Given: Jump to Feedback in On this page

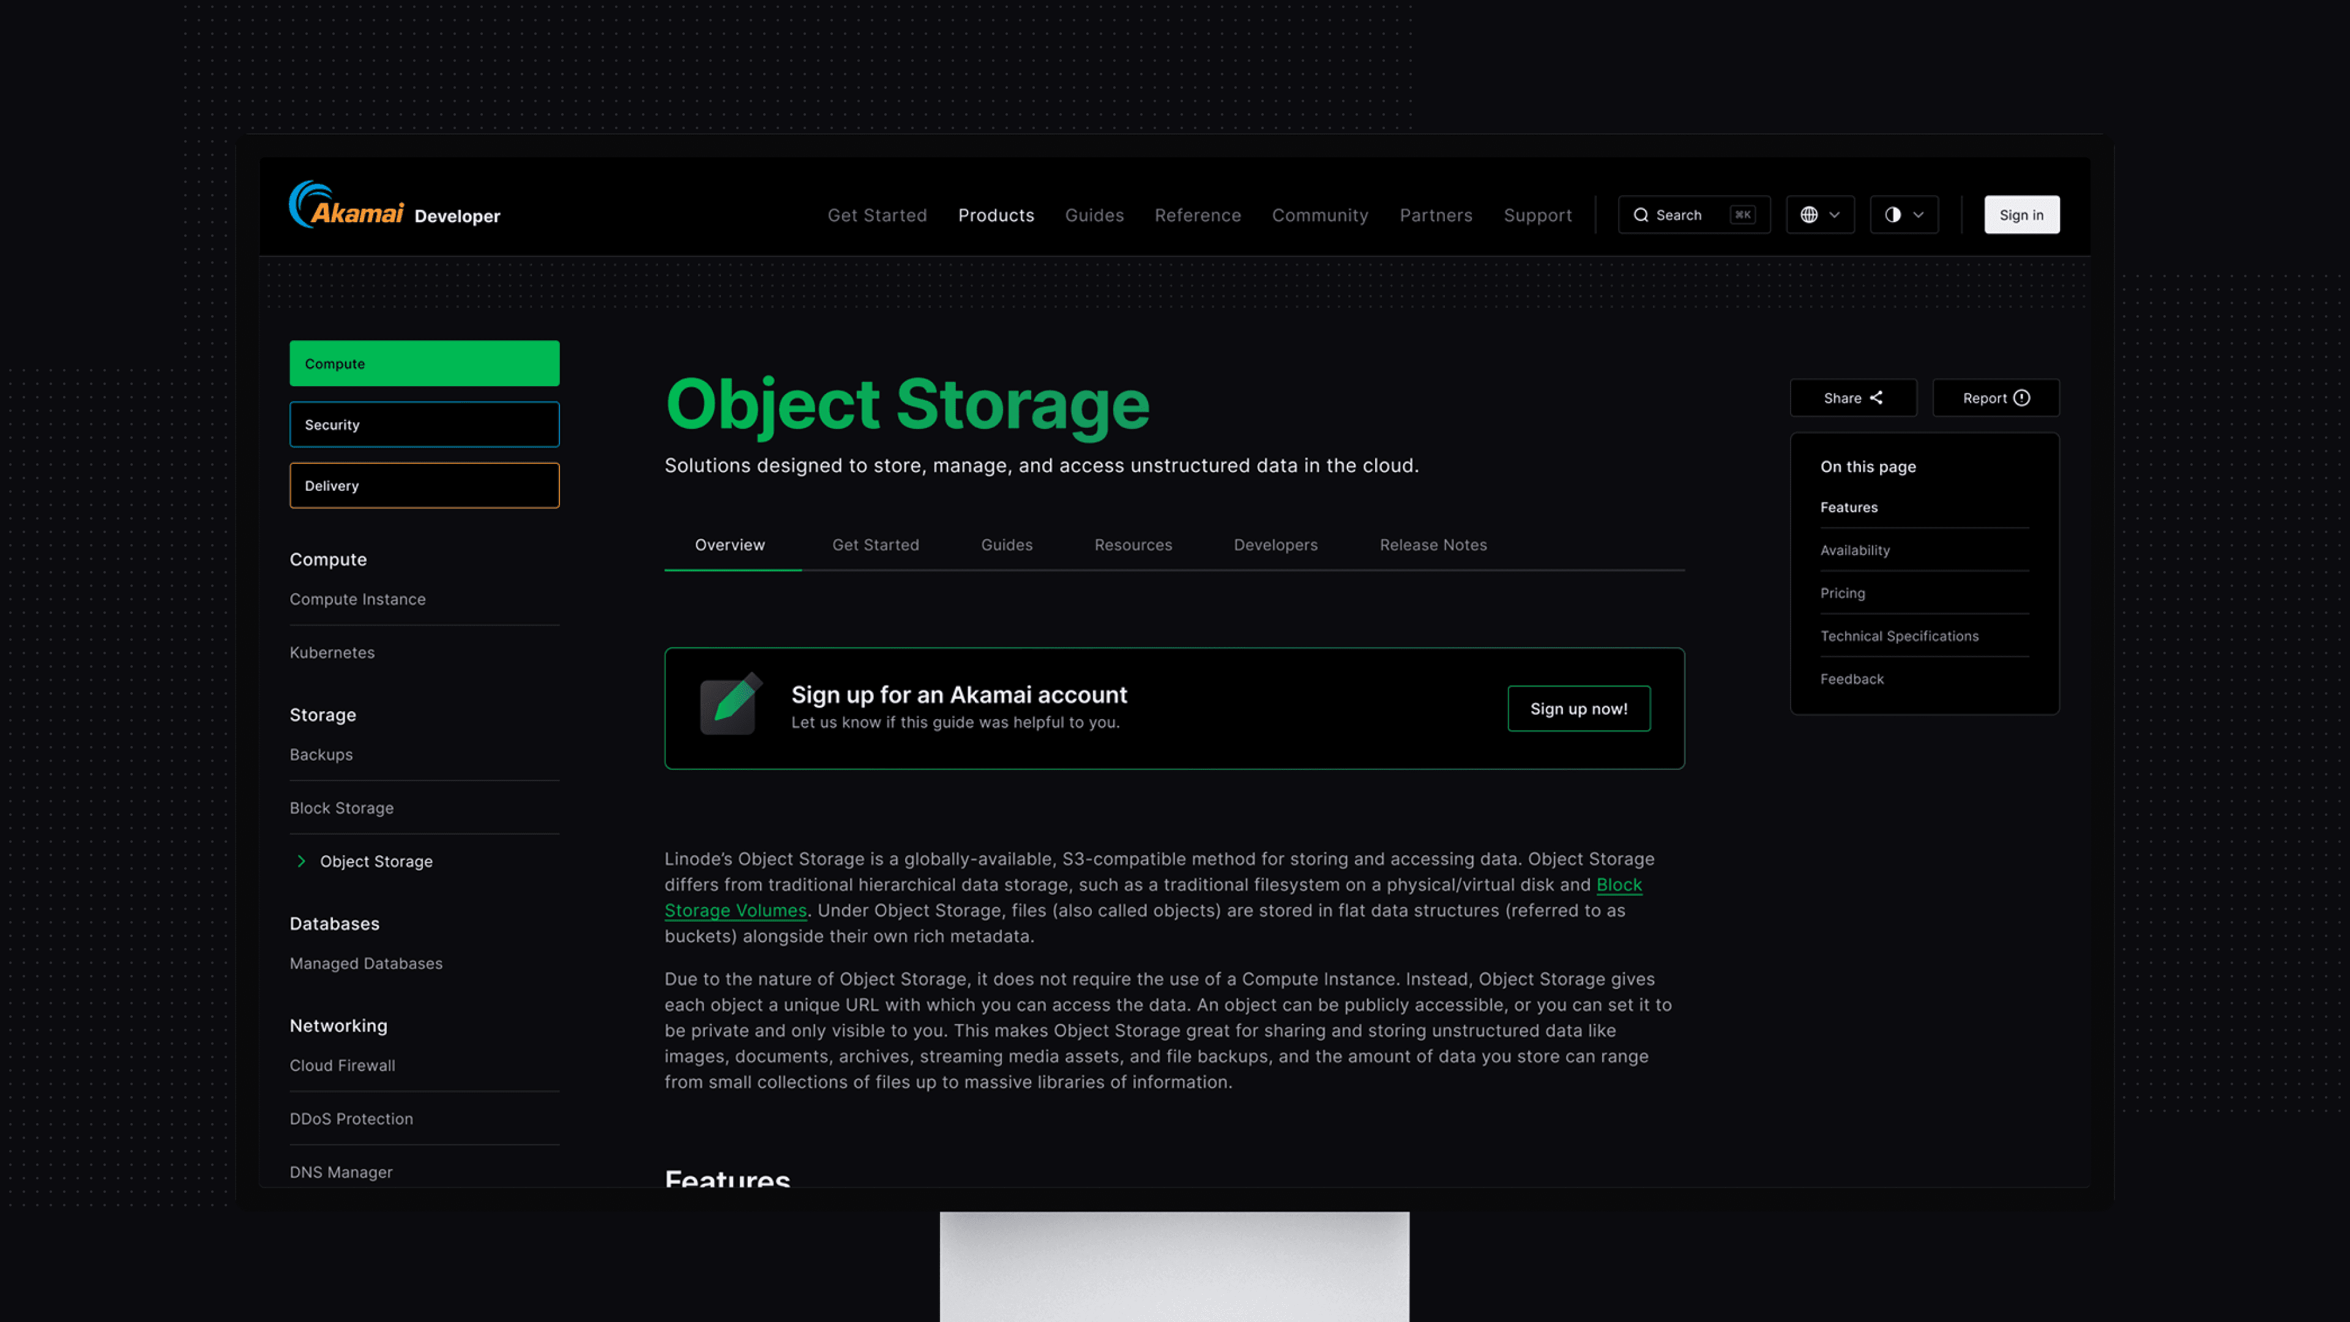Looking at the screenshot, I should 1851,679.
